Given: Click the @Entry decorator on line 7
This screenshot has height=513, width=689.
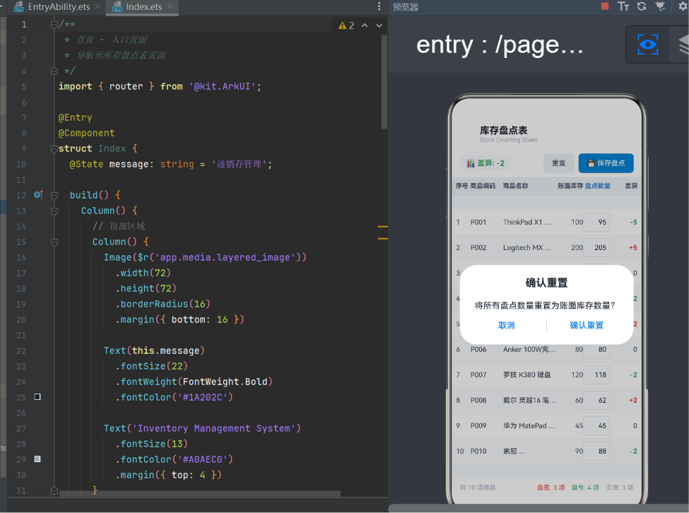Looking at the screenshot, I should tap(75, 118).
